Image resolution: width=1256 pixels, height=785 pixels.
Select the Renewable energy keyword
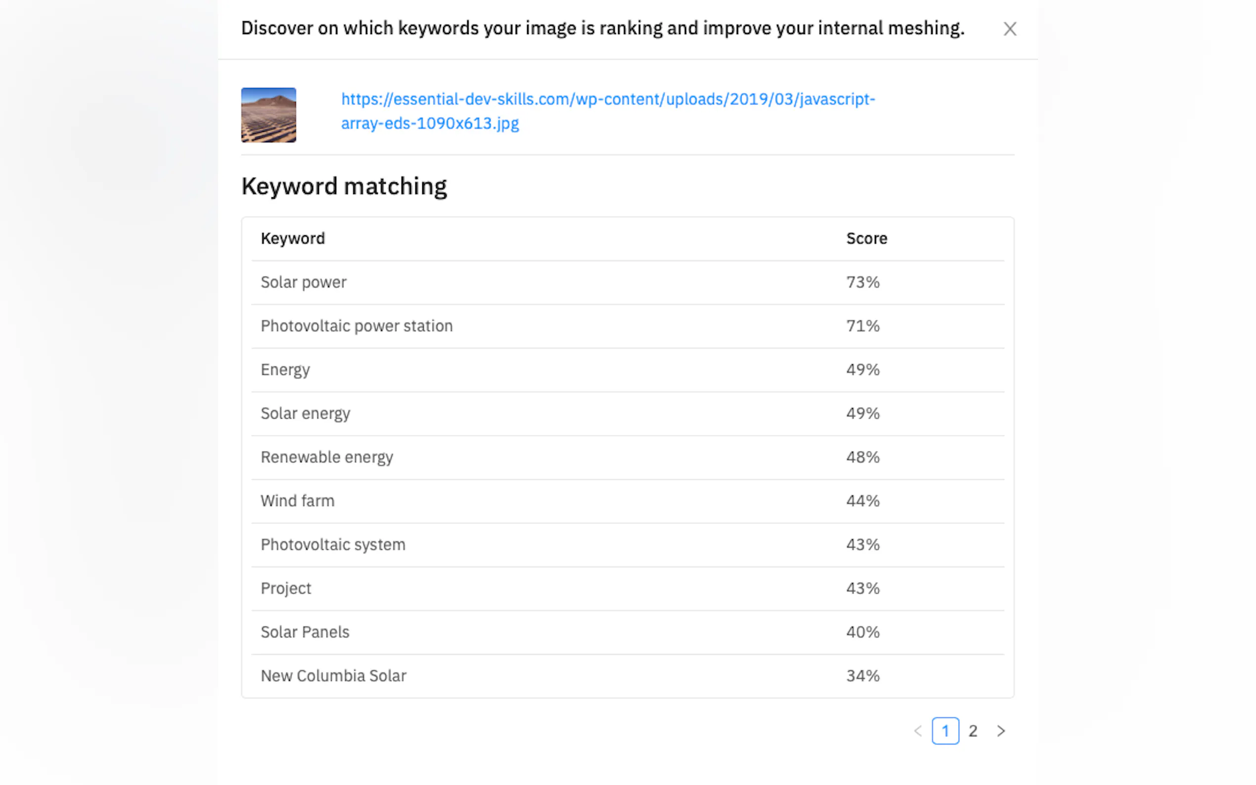(x=326, y=457)
